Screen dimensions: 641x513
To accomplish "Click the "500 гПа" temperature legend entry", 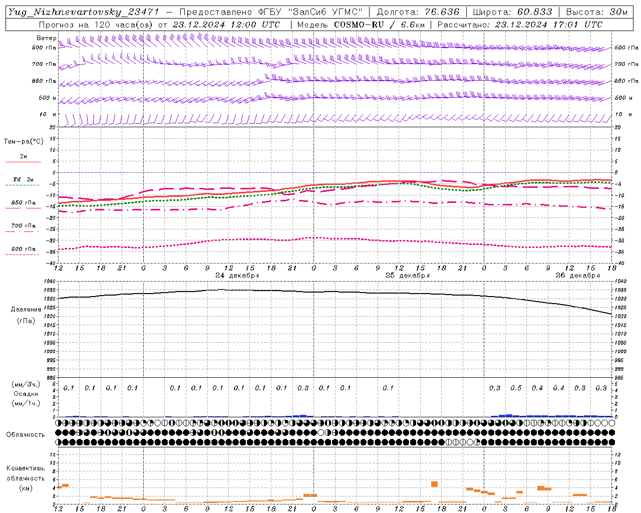I will [24, 249].
